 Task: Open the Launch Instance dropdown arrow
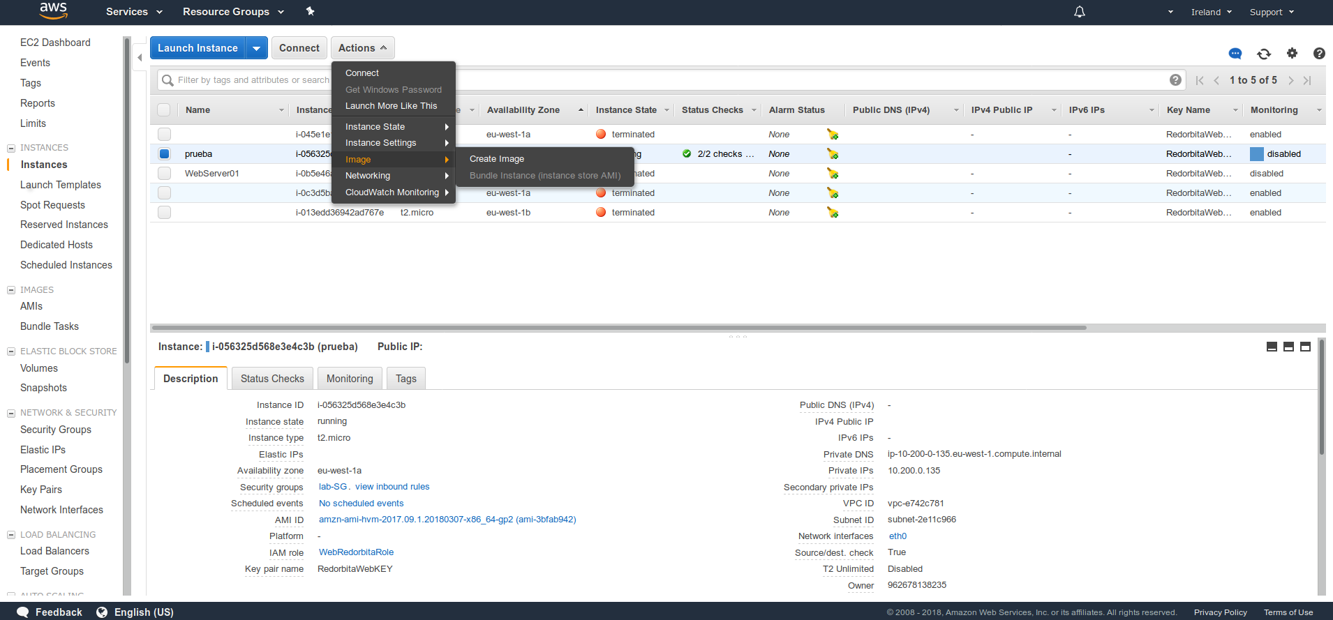pyautogui.click(x=257, y=48)
